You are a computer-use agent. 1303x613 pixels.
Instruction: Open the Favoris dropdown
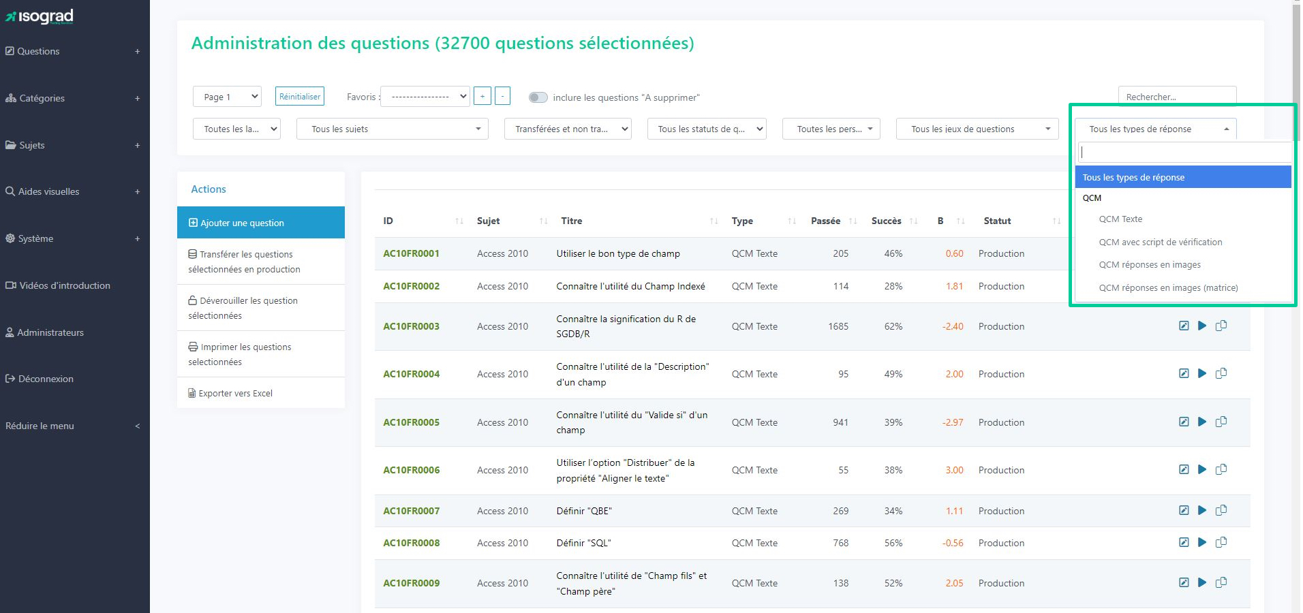coord(425,97)
